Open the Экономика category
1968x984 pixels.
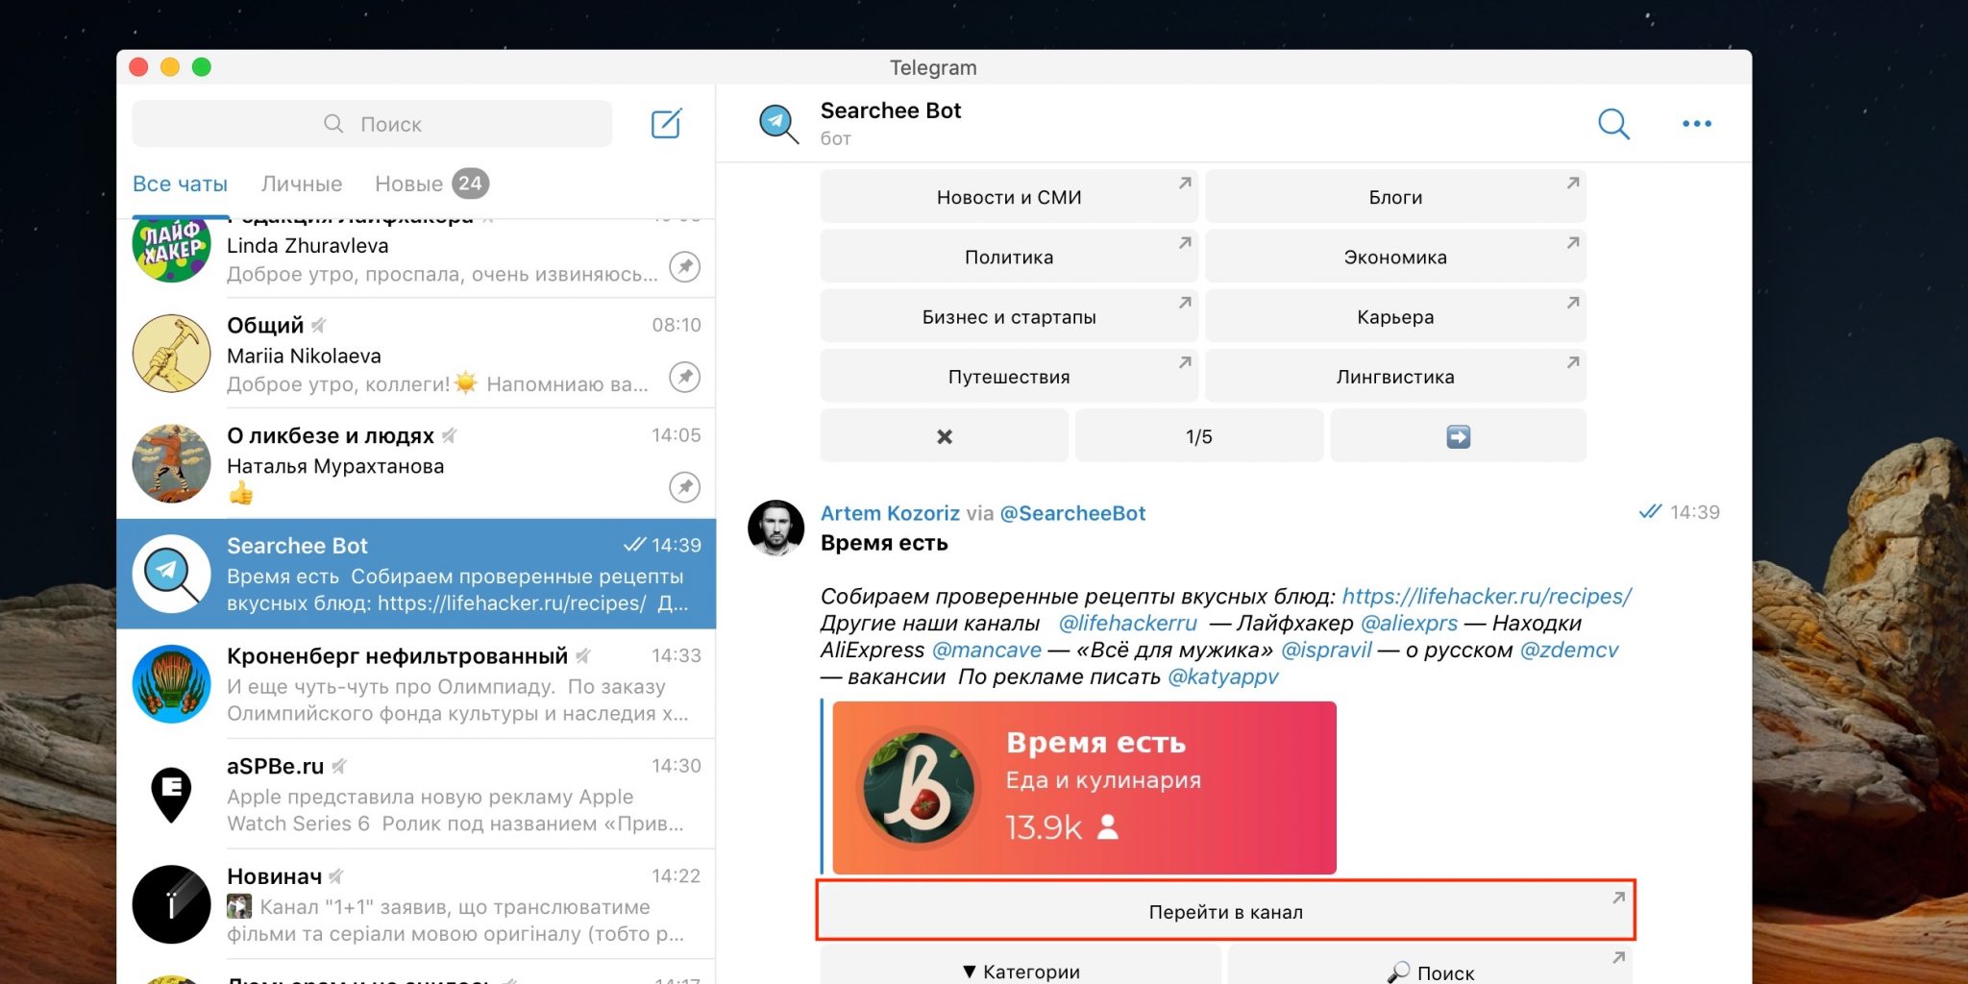[x=1395, y=257]
